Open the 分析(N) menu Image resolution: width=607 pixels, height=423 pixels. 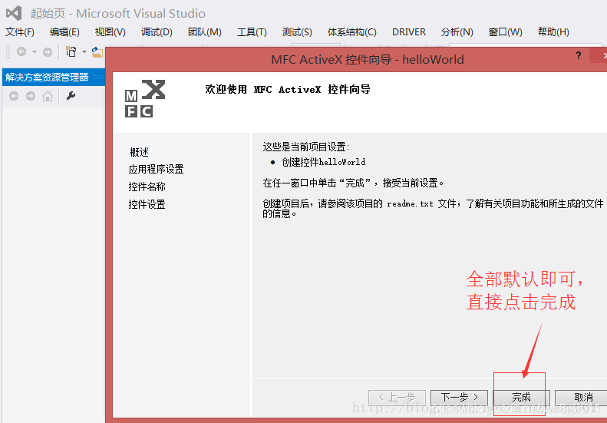(457, 32)
